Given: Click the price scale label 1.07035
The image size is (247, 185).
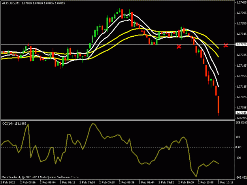Looking at the screenshot, I should 241,108.
